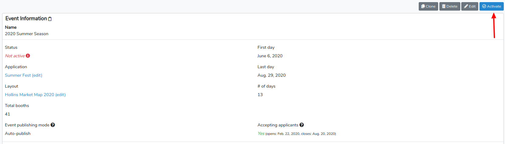Open the help icon for Accepting applicants
The image size is (505, 144).
point(302,125)
